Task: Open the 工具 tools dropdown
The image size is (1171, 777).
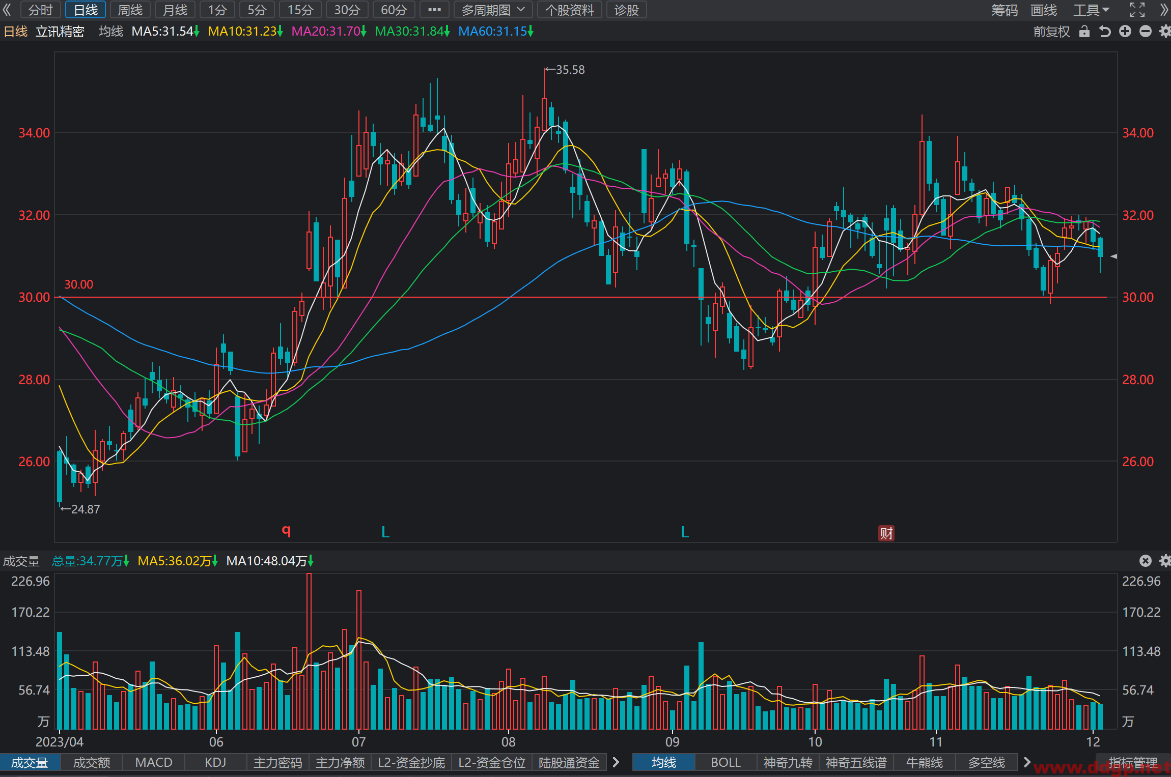Action: click(x=1091, y=10)
